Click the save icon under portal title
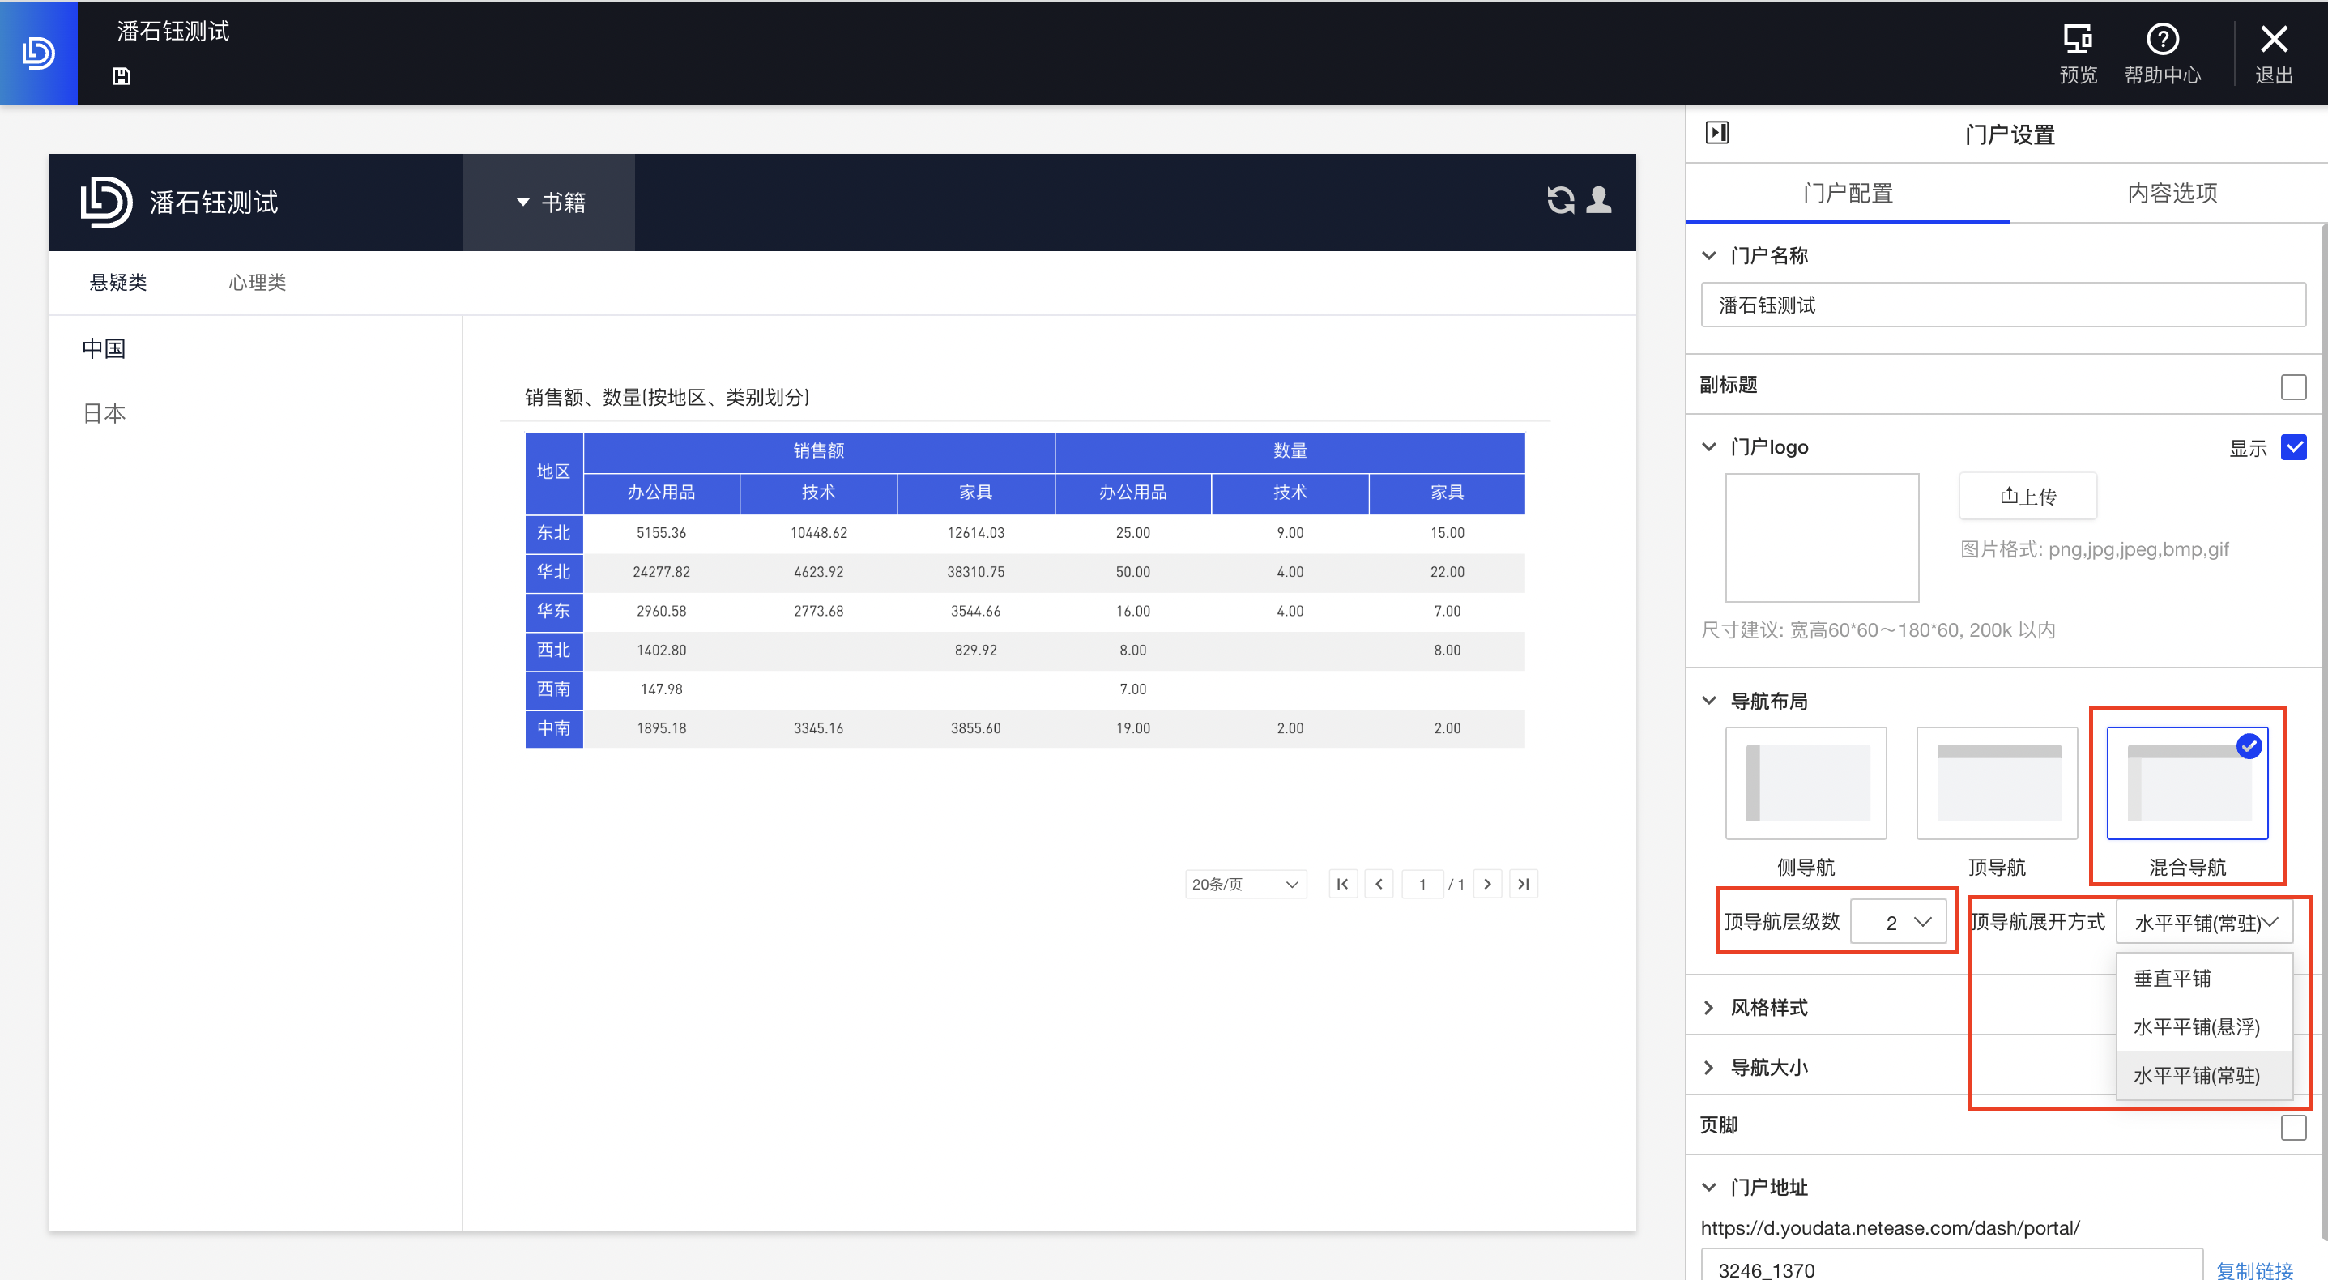Image resolution: width=2328 pixels, height=1280 pixels. point(122,76)
